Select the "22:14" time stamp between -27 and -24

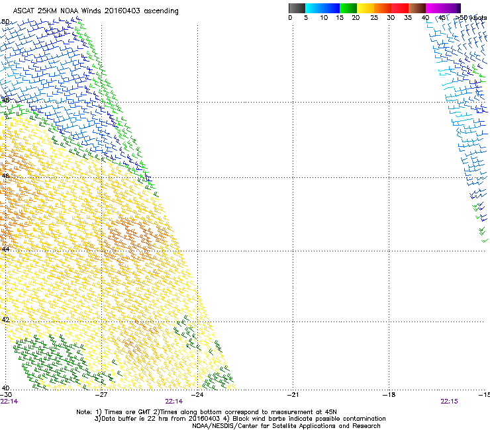click(173, 402)
